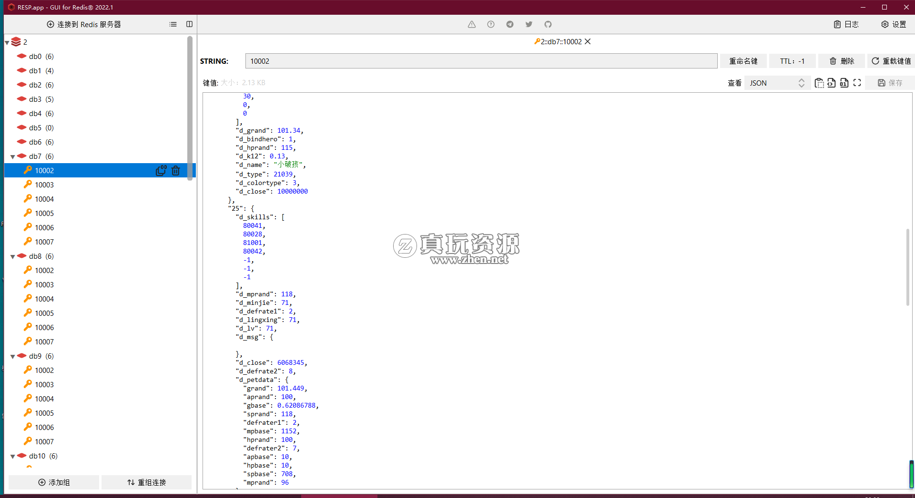Click 重载键值 reload value button

891,61
